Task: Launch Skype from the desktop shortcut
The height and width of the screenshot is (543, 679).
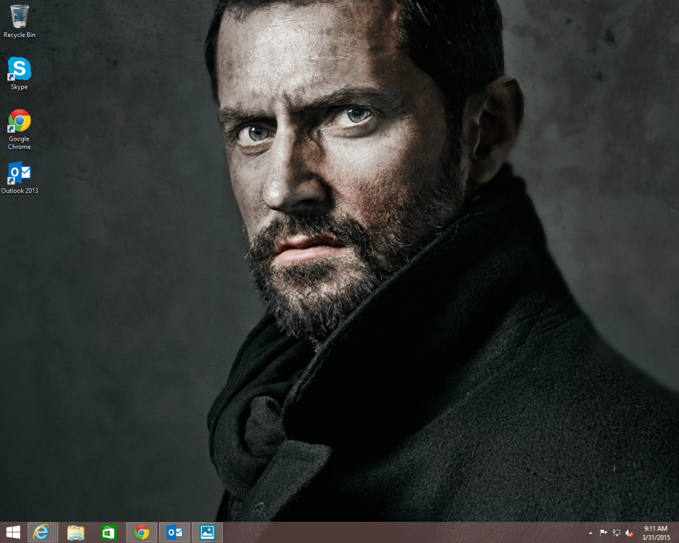Action: [x=19, y=70]
